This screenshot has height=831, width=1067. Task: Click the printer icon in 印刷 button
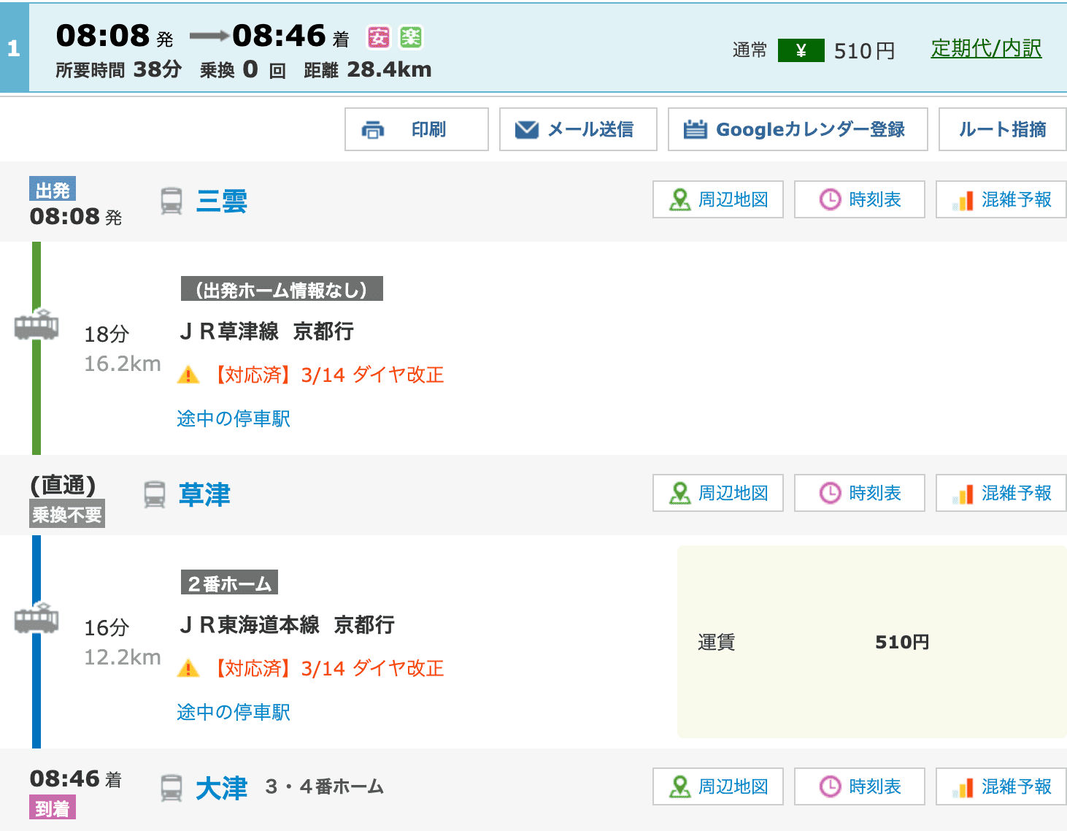point(373,130)
